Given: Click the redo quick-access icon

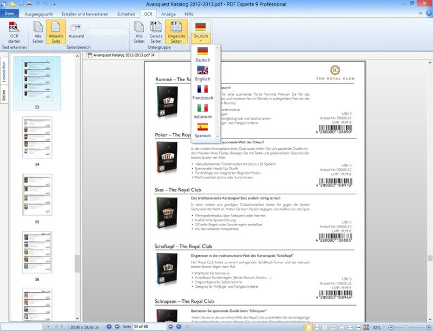Looking at the screenshot, I should [46, 4].
